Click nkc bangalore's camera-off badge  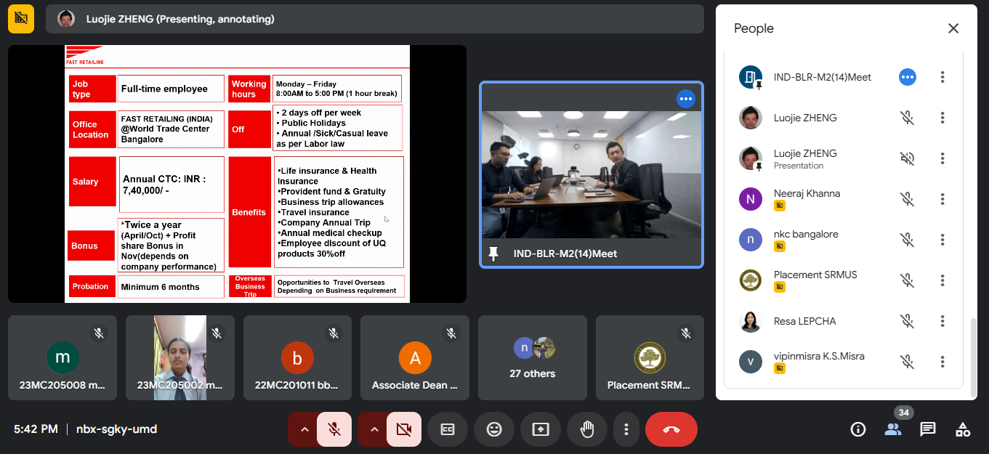[780, 246]
